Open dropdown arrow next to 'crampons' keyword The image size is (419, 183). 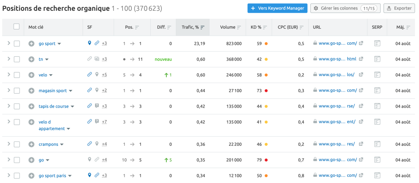pos(62,144)
